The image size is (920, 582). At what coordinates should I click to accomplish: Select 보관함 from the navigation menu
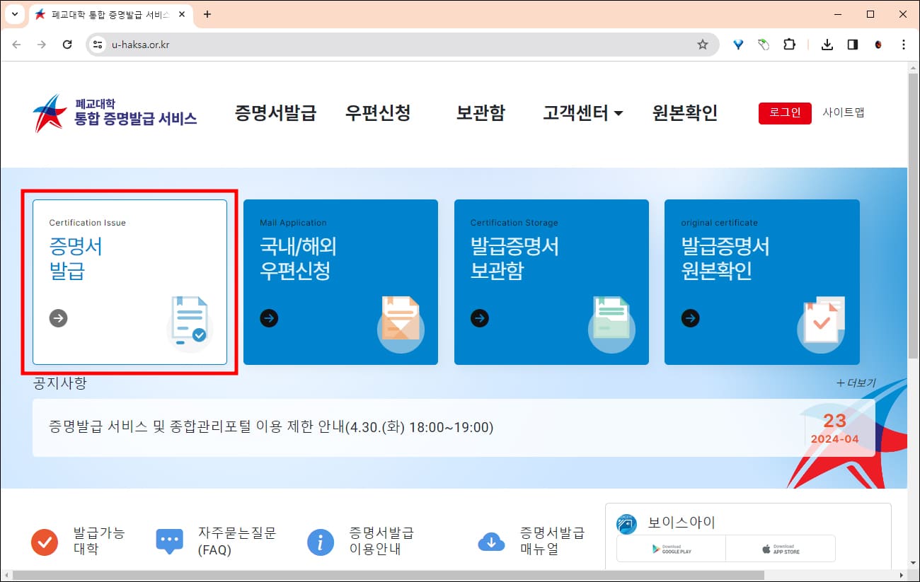tap(481, 113)
